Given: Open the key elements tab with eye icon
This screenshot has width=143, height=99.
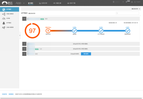Looking at the screenshot, I should [x=57, y=3].
